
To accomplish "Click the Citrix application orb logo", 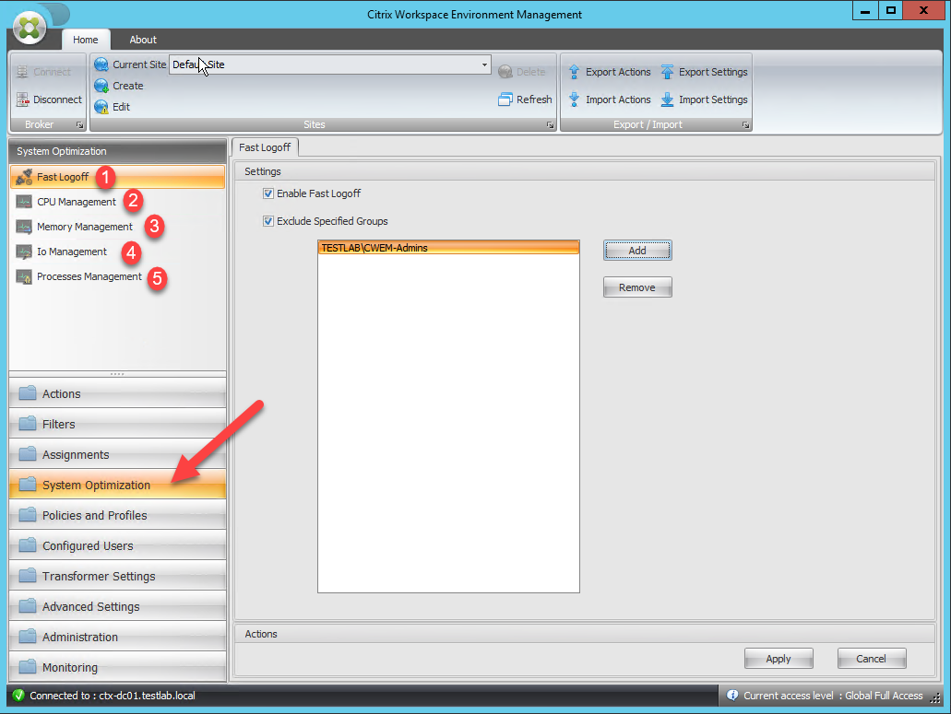I will click(x=30, y=28).
